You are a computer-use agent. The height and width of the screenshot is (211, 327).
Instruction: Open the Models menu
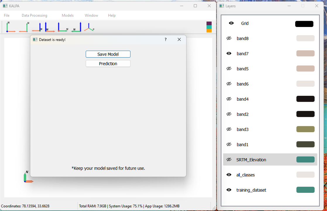click(x=68, y=16)
